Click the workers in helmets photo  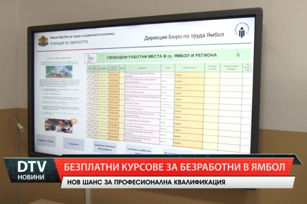tap(59, 126)
